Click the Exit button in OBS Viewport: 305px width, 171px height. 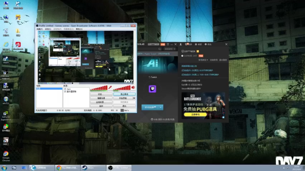click(x=124, y=106)
